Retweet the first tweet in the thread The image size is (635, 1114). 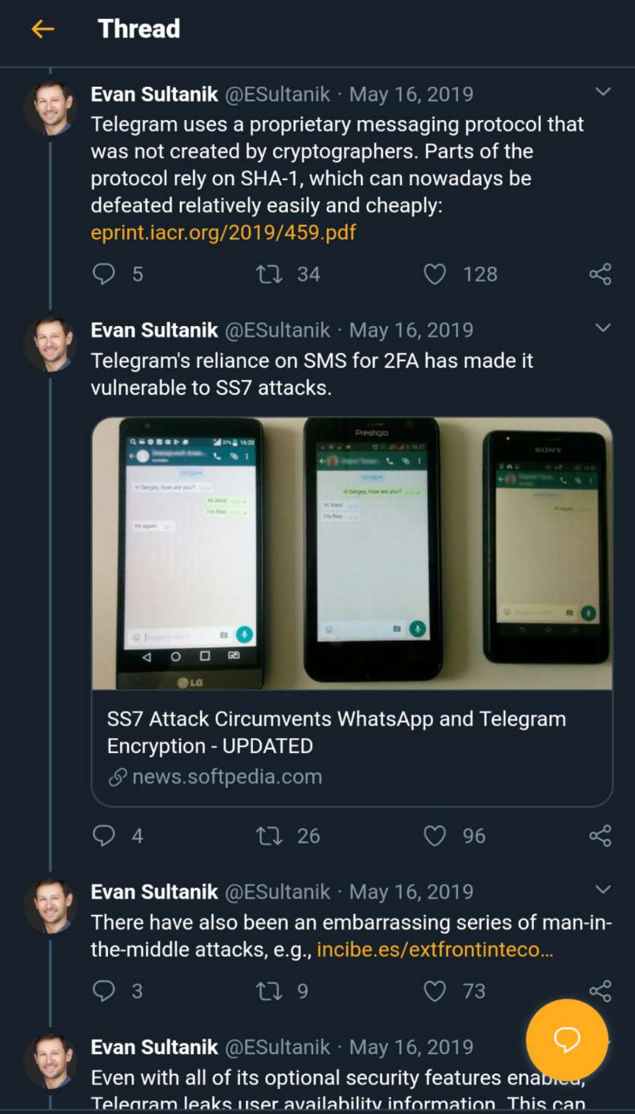pos(270,274)
